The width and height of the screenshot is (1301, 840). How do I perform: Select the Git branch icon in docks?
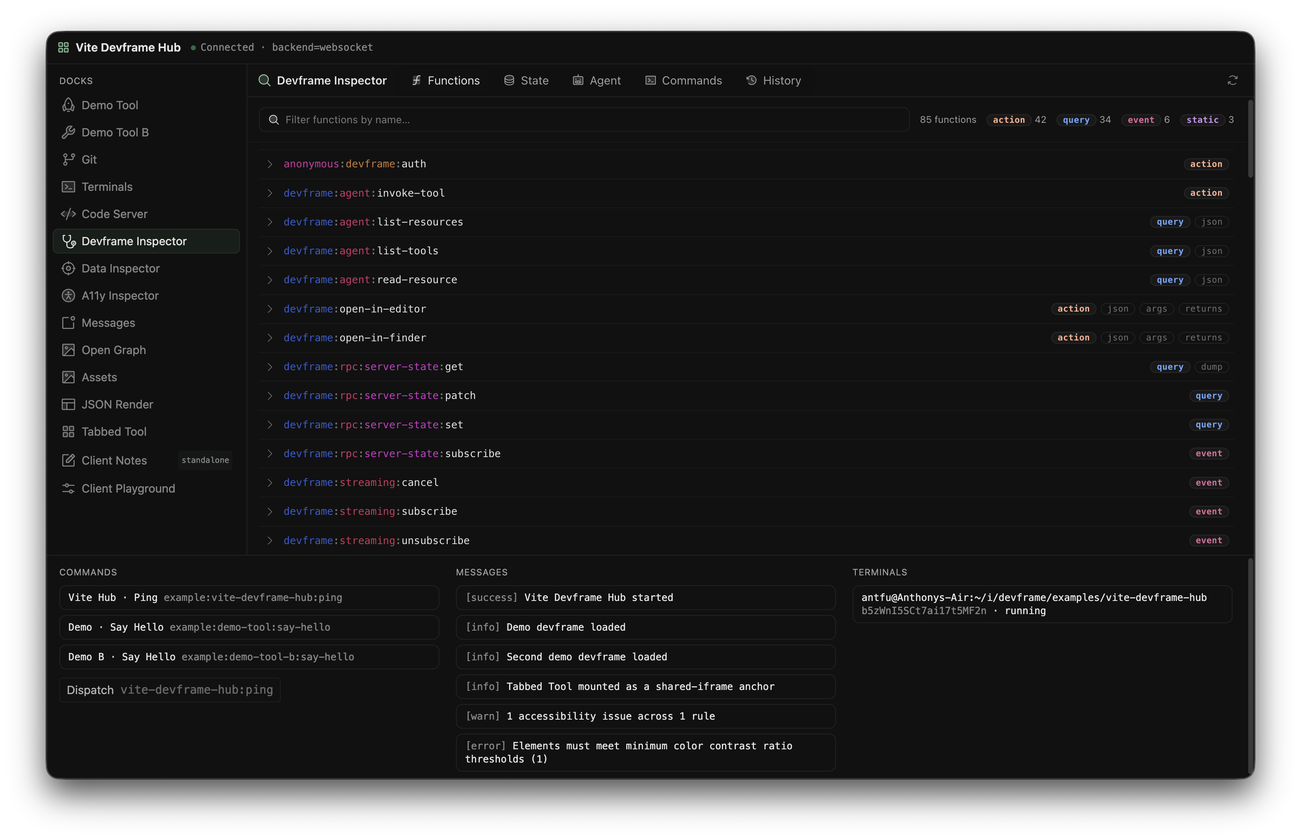point(68,159)
